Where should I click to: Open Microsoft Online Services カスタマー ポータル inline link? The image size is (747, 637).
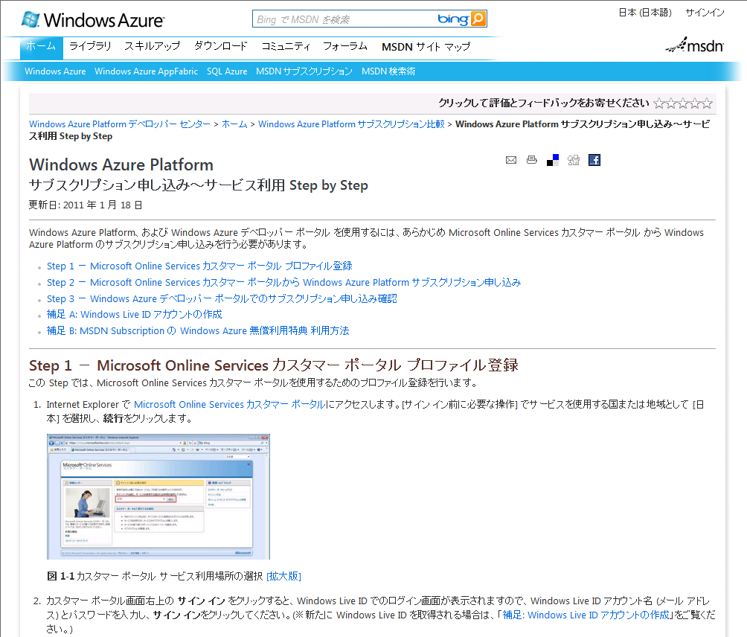[x=230, y=405]
